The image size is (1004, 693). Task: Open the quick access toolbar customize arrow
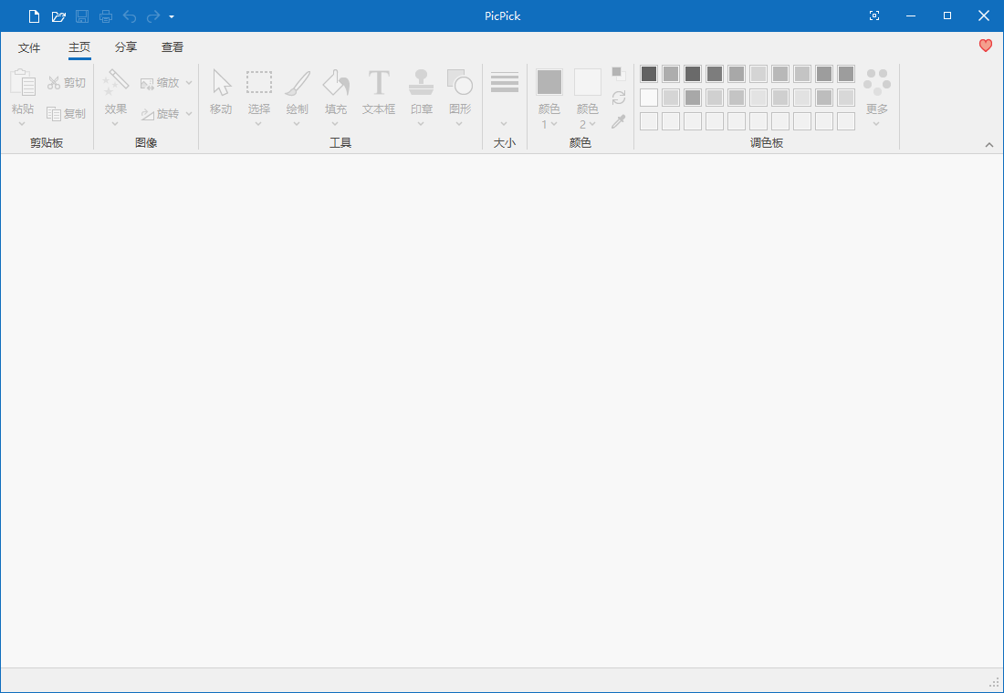[x=172, y=16]
